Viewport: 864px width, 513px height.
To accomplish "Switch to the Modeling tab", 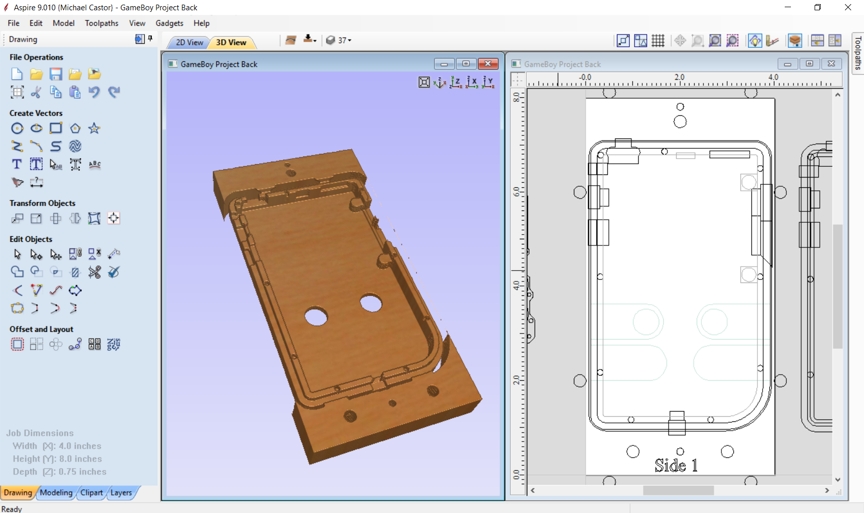I will 56,492.
